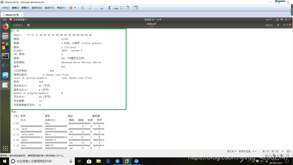Pause the virtual machine

coord(71,8)
